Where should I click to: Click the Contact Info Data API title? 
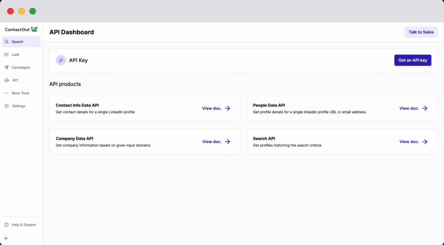[77, 105]
